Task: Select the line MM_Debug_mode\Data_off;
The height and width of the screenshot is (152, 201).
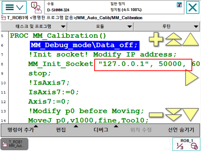Action: point(85,46)
